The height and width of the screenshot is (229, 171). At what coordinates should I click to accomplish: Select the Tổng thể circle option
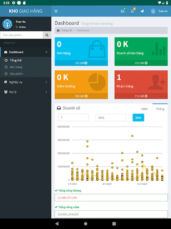pos(6,60)
